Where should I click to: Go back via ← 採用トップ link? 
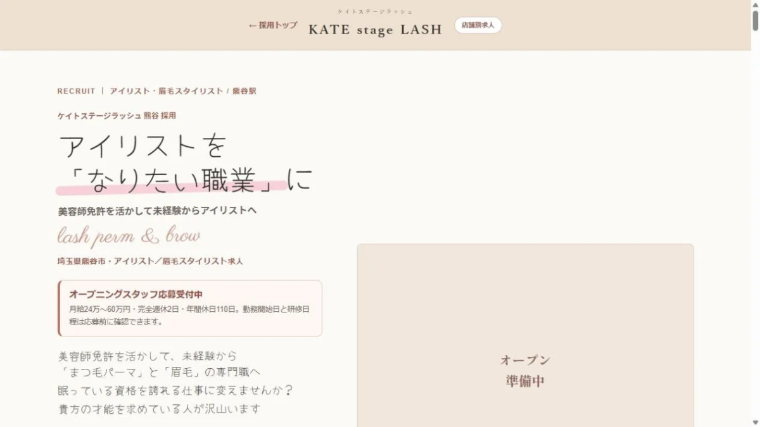point(272,25)
